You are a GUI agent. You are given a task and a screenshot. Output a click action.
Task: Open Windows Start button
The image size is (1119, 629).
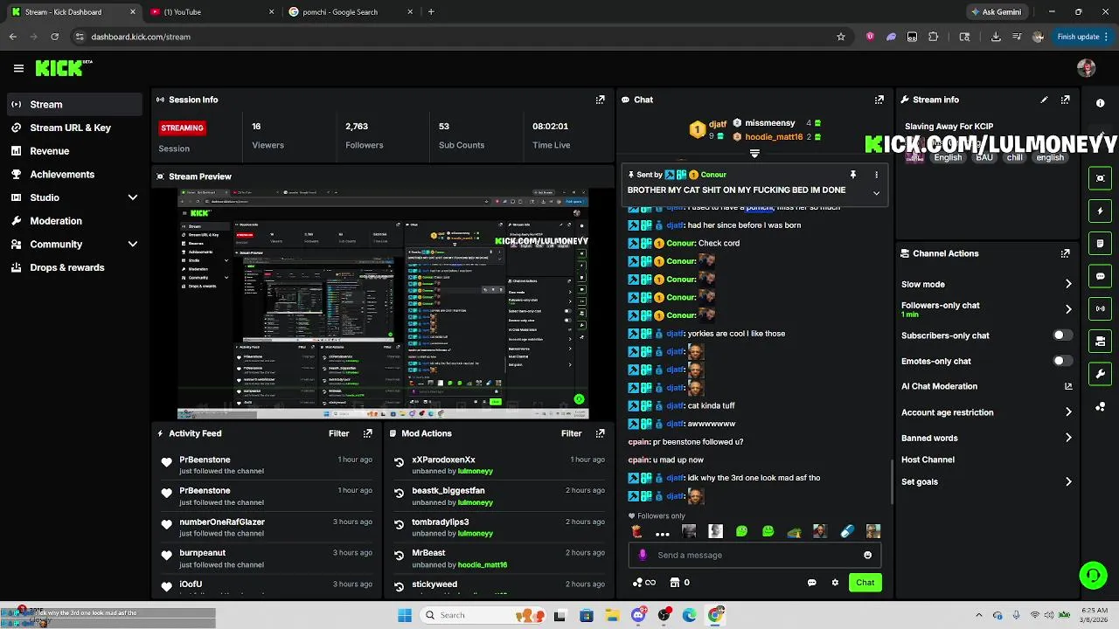(x=405, y=615)
